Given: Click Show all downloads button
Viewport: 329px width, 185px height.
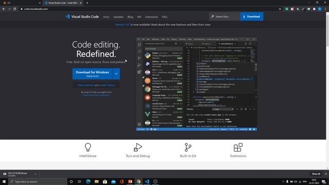Looking at the screenshot, I should [x=316, y=174].
